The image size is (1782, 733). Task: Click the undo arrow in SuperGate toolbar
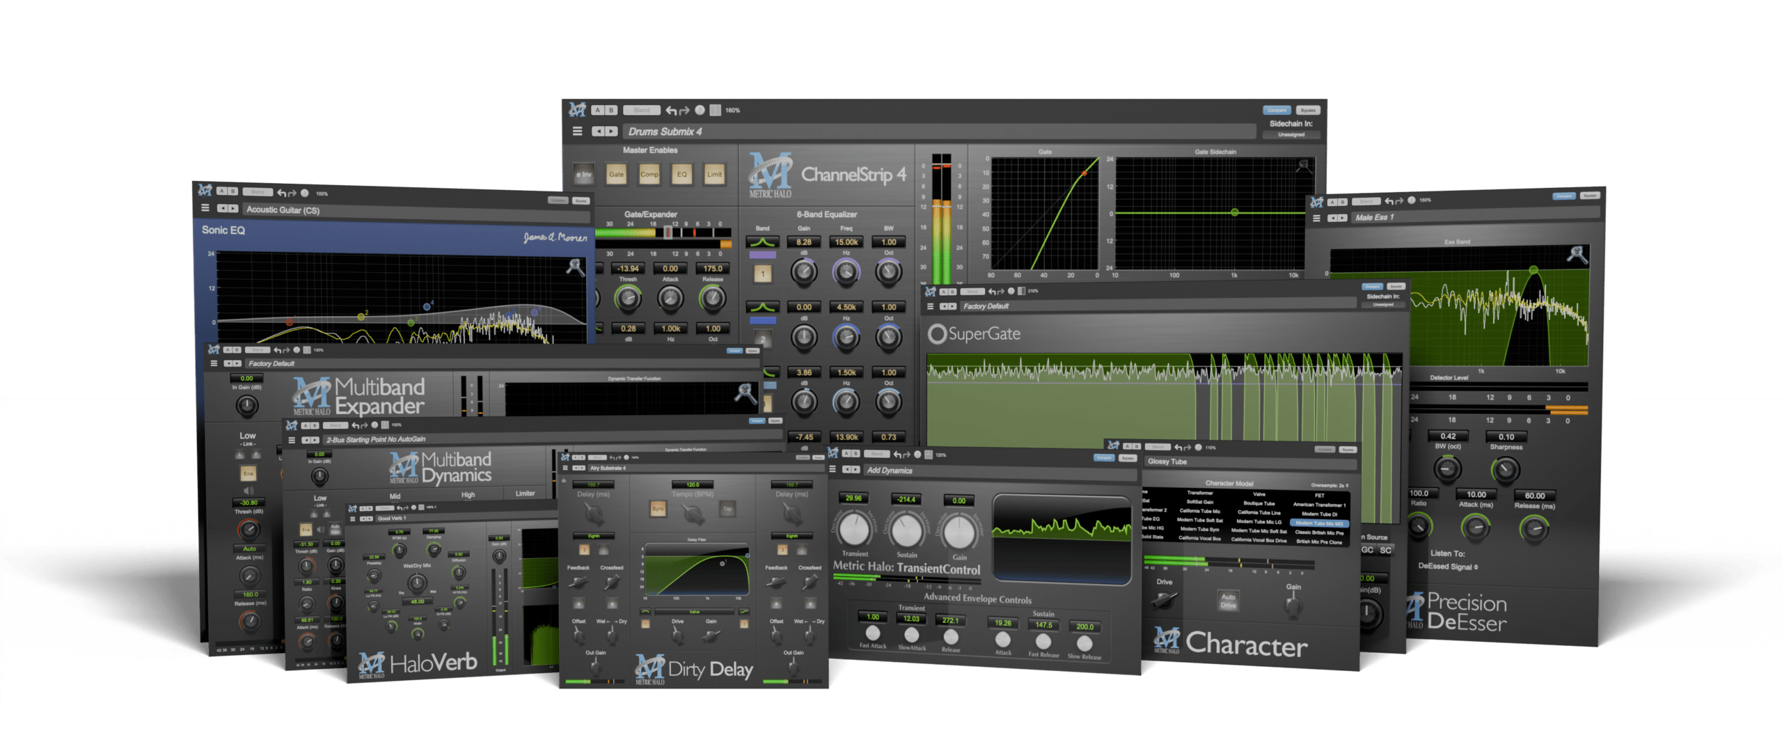(991, 292)
